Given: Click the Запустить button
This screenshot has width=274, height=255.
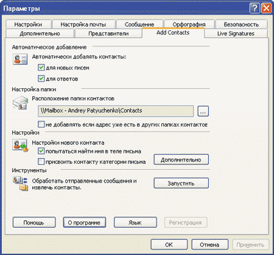Looking at the screenshot, I should coord(181,183).
